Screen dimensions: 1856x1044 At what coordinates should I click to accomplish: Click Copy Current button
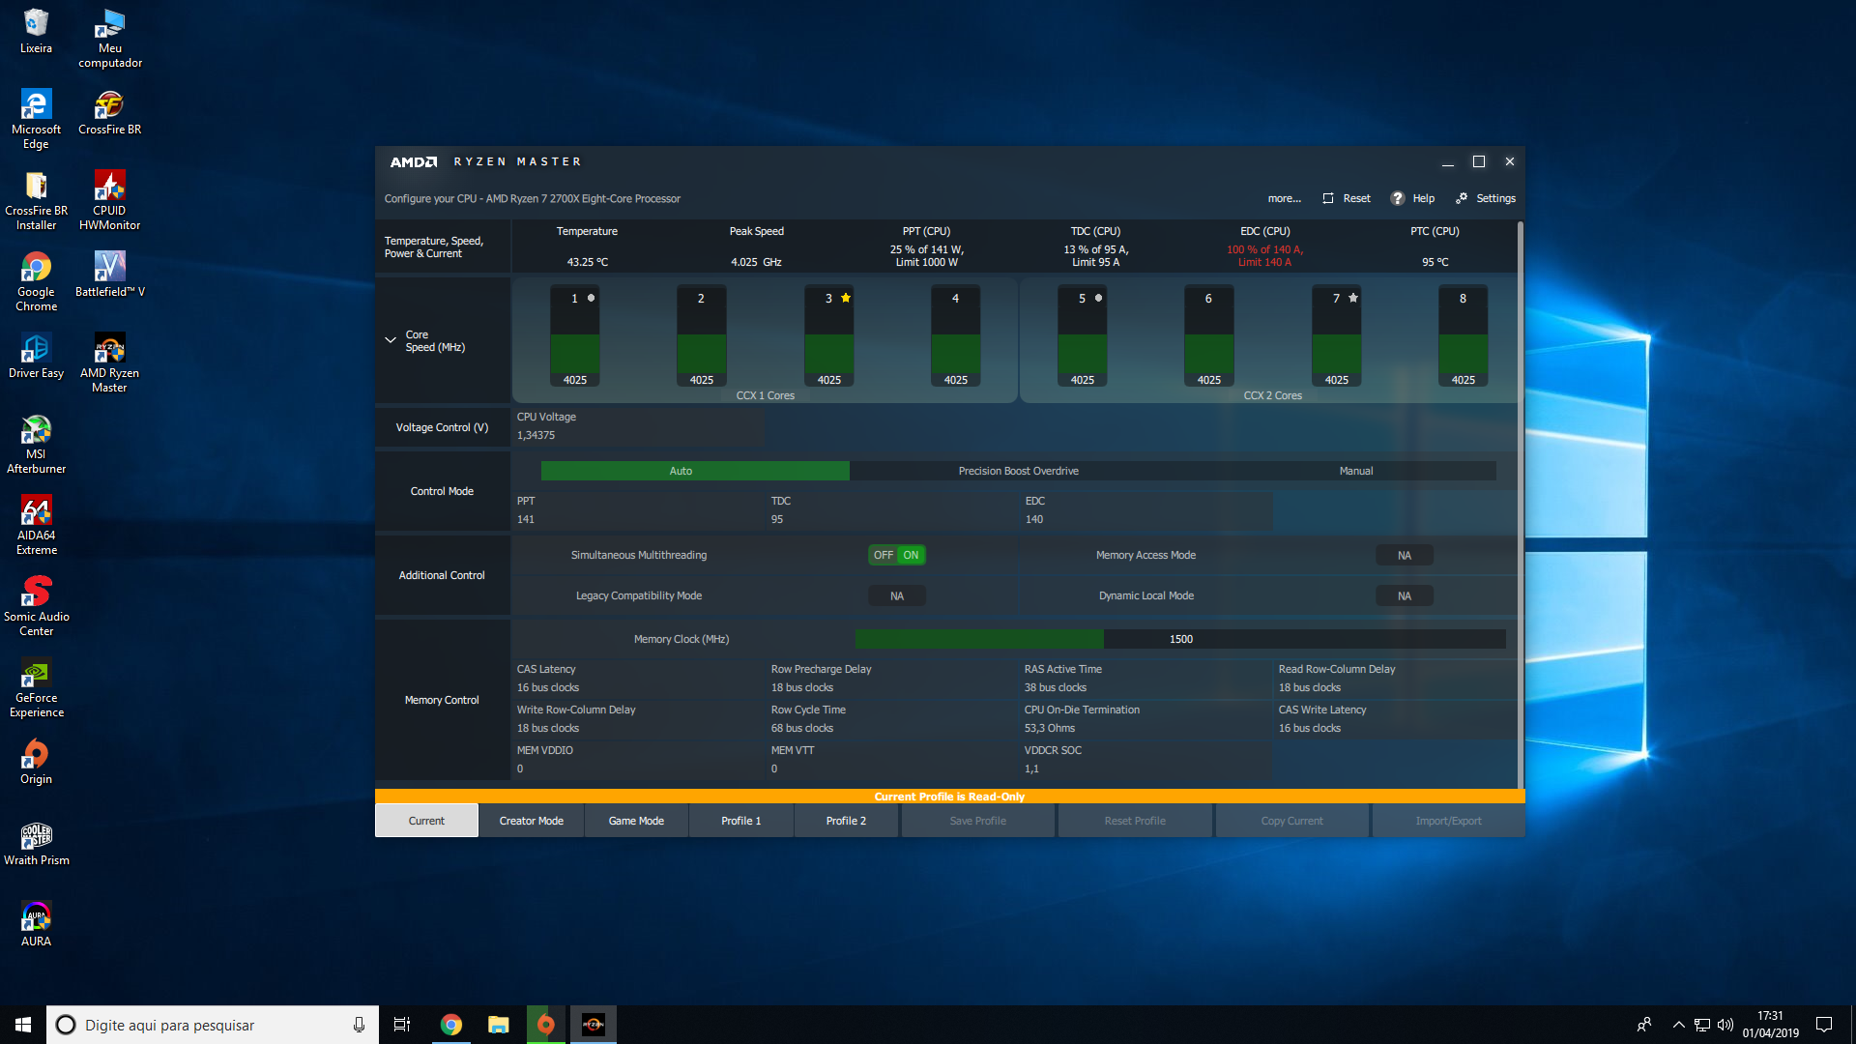tap(1291, 821)
